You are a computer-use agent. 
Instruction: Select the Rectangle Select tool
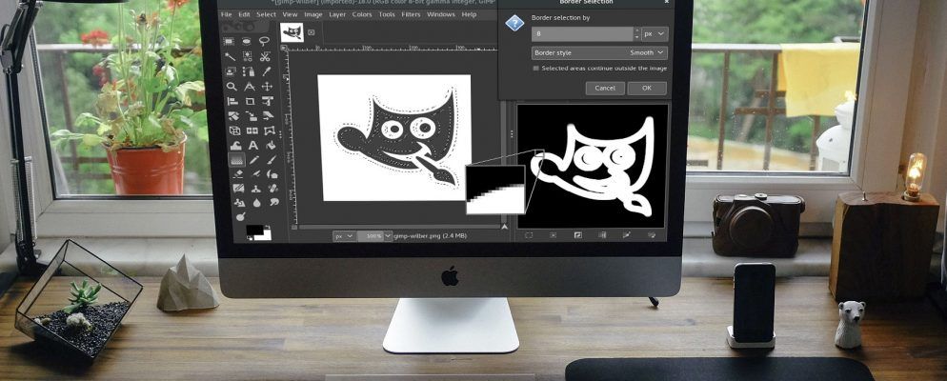(229, 41)
